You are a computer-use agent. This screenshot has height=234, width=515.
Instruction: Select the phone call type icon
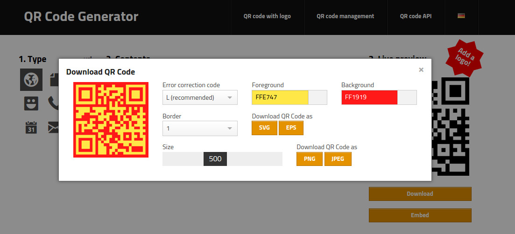(53, 103)
